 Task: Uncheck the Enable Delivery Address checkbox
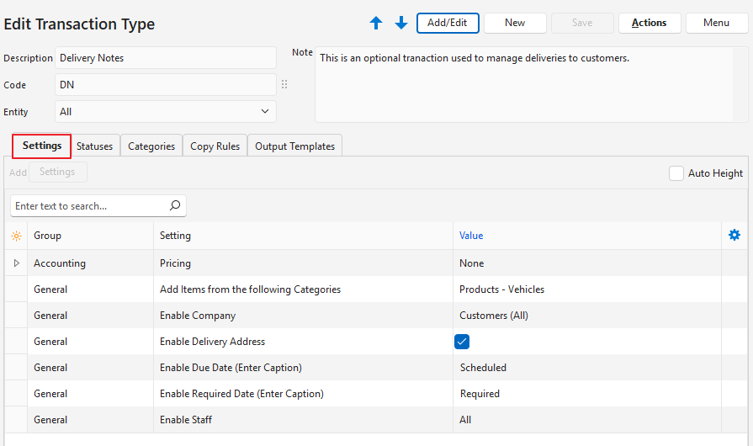tap(461, 342)
